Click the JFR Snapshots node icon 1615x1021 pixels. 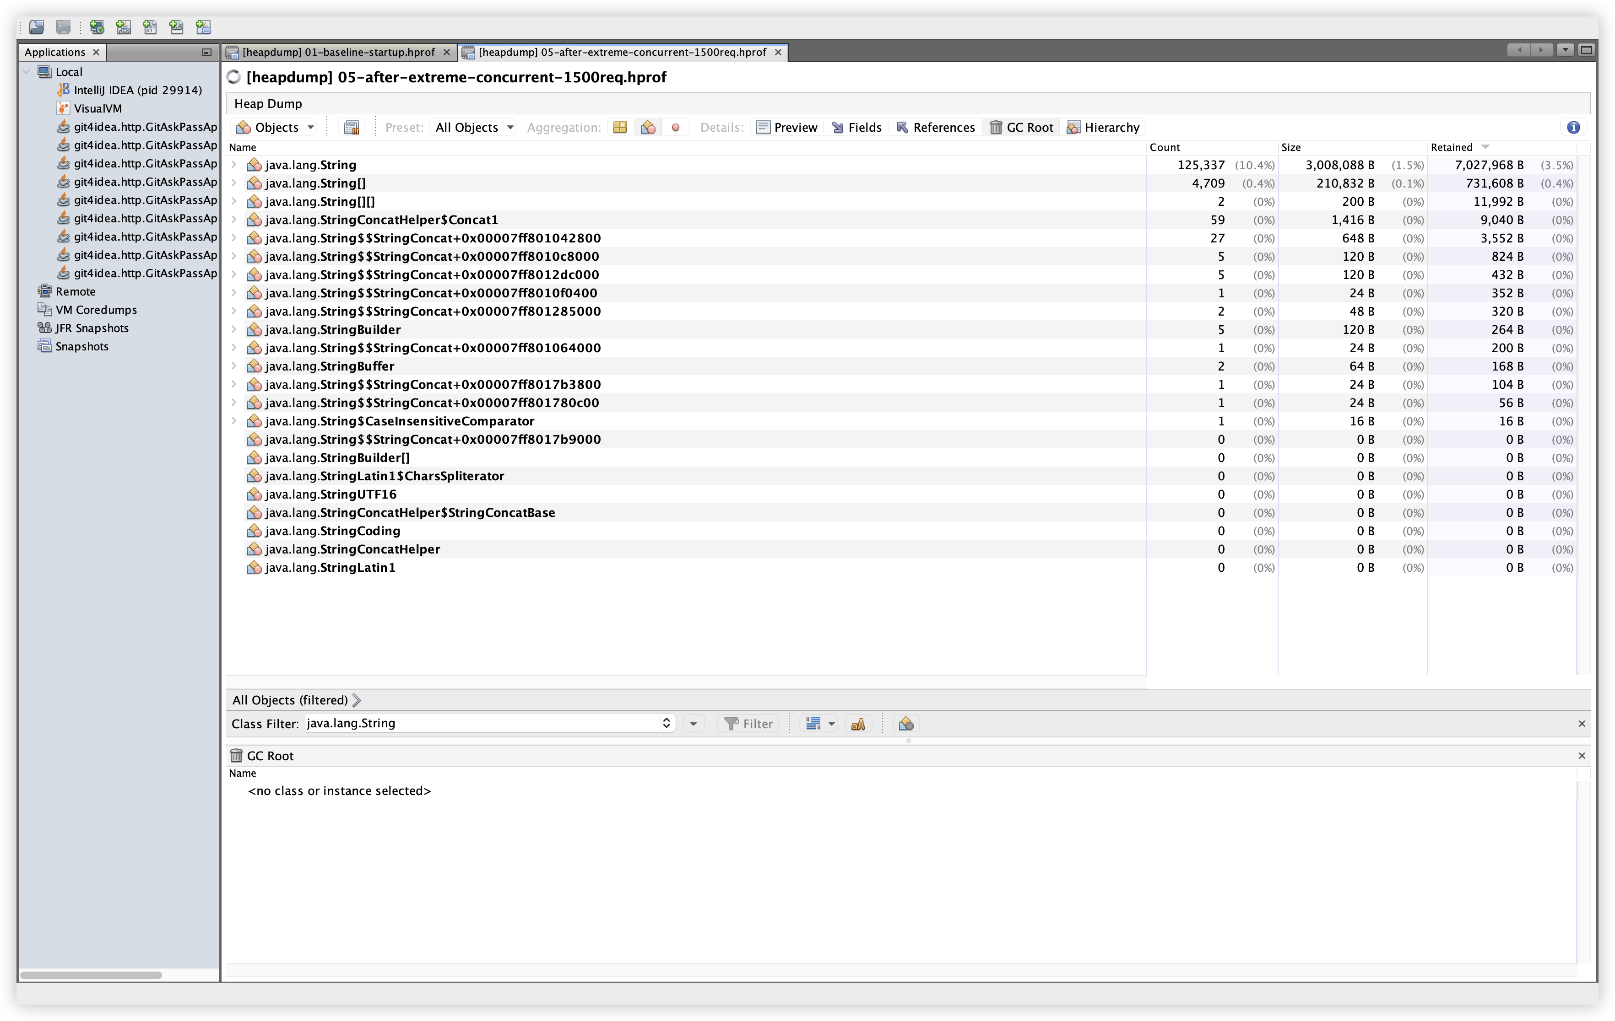(x=45, y=328)
